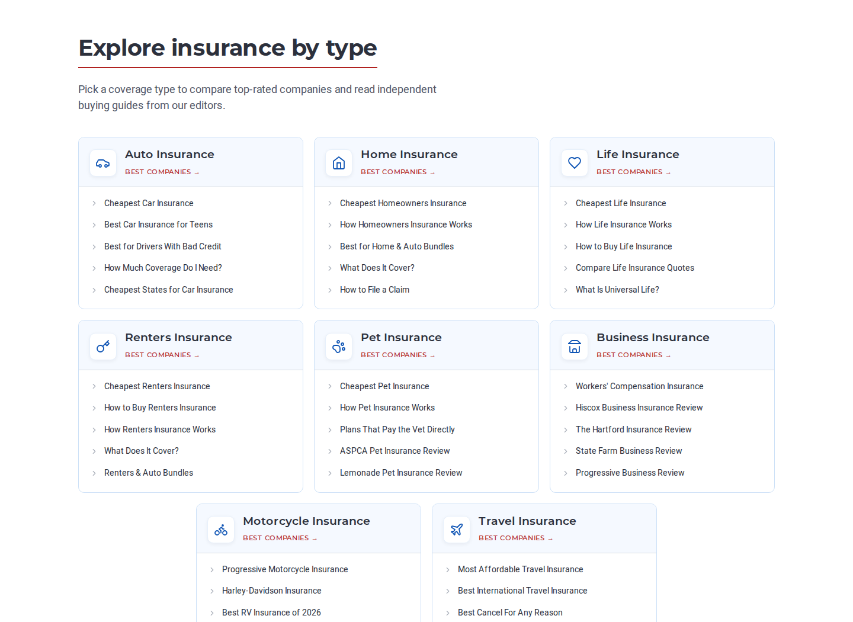
Task: Open State Farm Business Review
Action: [628, 451]
